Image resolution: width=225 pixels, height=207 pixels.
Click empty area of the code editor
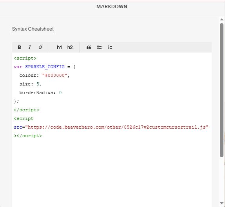(x=112, y=172)
